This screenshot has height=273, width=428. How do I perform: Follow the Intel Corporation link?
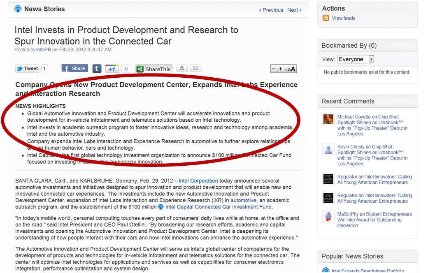198,180
